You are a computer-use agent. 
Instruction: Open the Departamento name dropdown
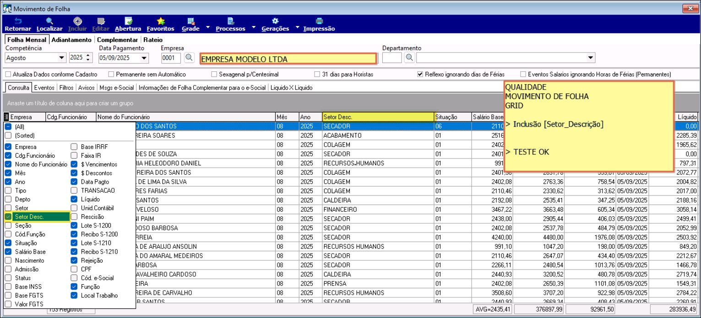click(591, 58)
